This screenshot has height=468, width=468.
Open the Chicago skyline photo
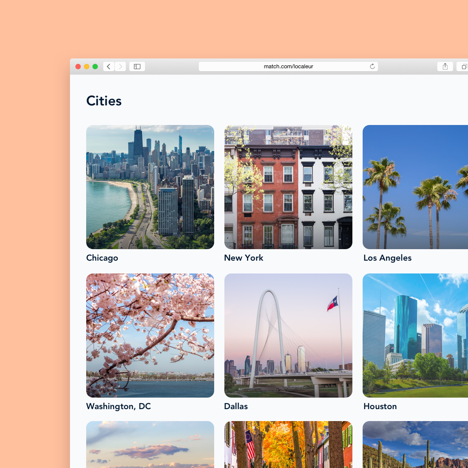tap(150, 187)
